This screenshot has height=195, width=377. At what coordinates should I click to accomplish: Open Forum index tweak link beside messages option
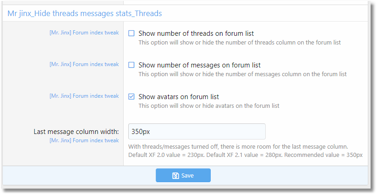click(84, 64)
